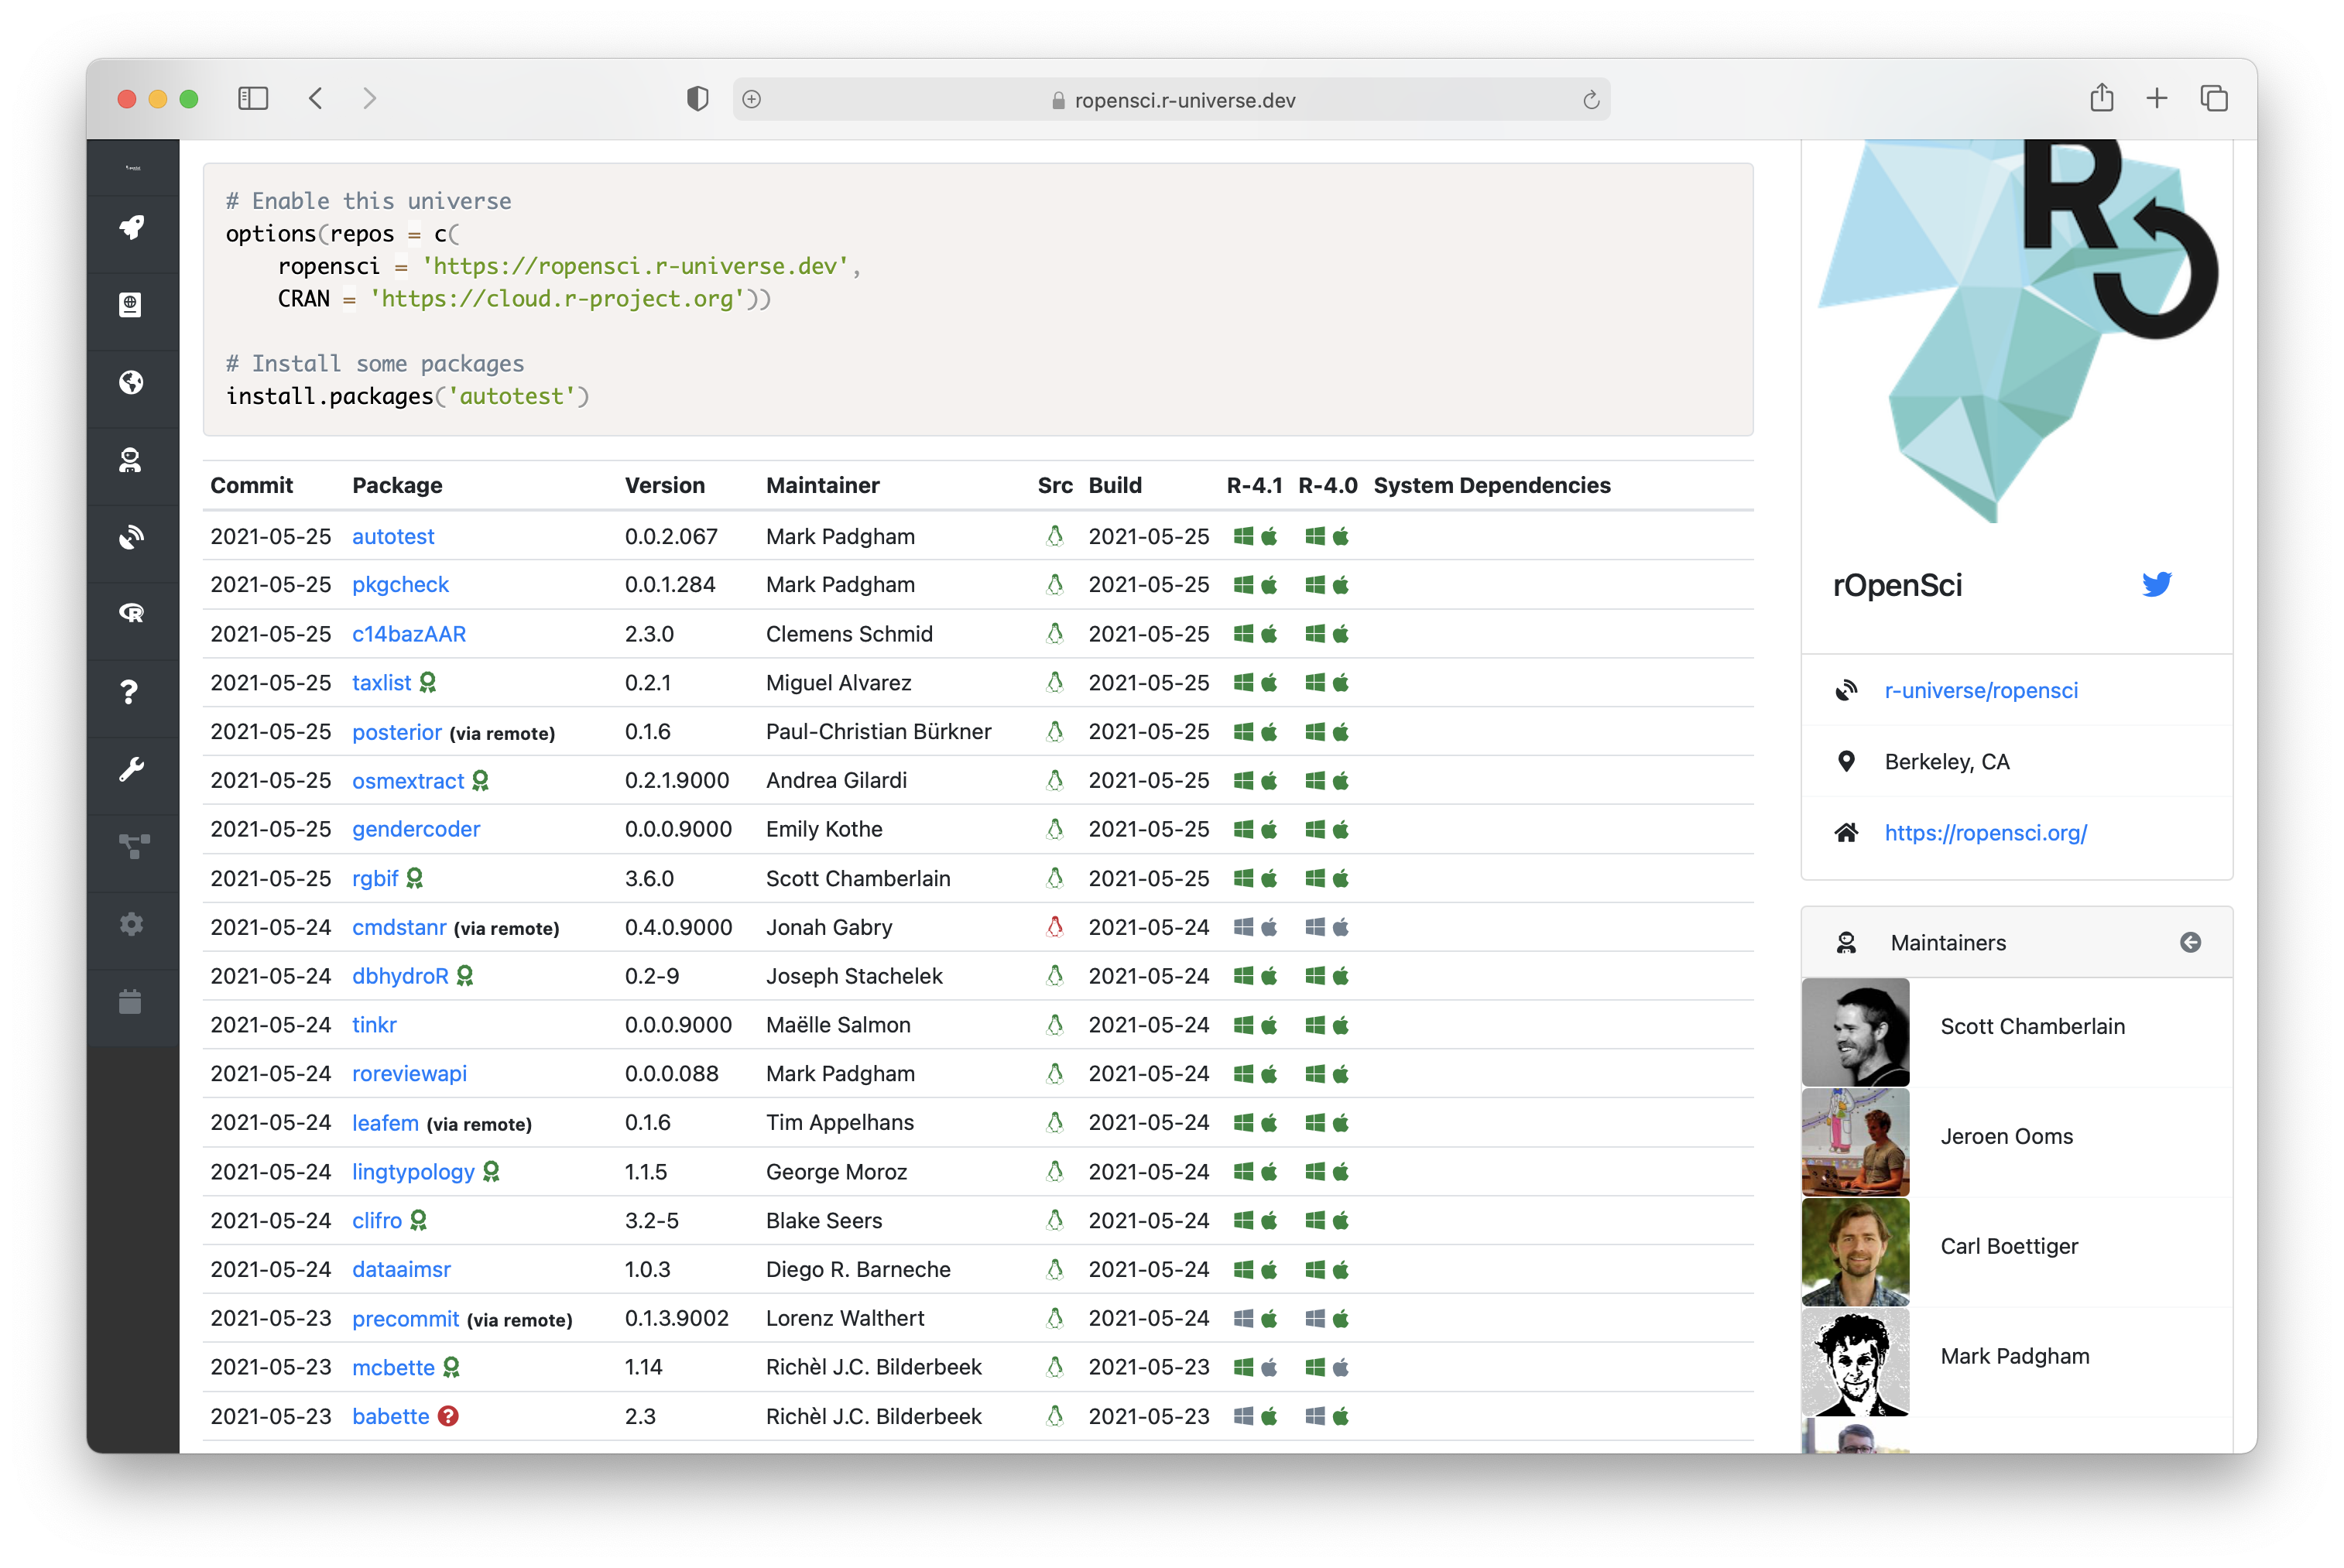Open Safari tab overview
Screen dimensions: 2344x1568
[x=2214, y=98]
